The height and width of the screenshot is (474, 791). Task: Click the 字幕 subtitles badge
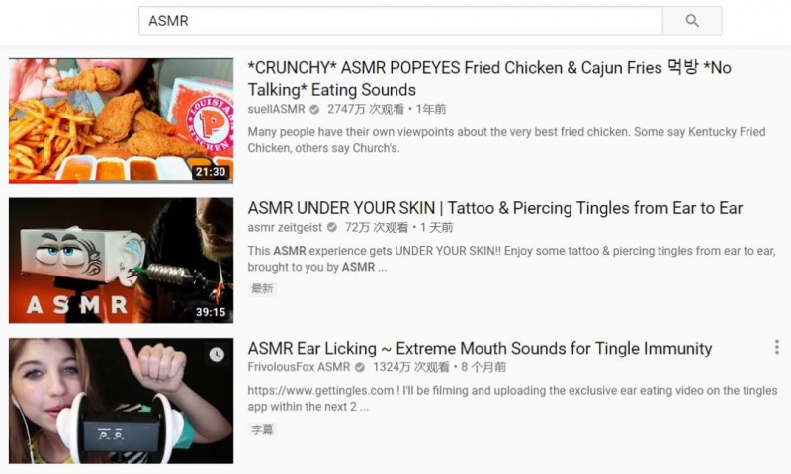[x=262, y=430]
